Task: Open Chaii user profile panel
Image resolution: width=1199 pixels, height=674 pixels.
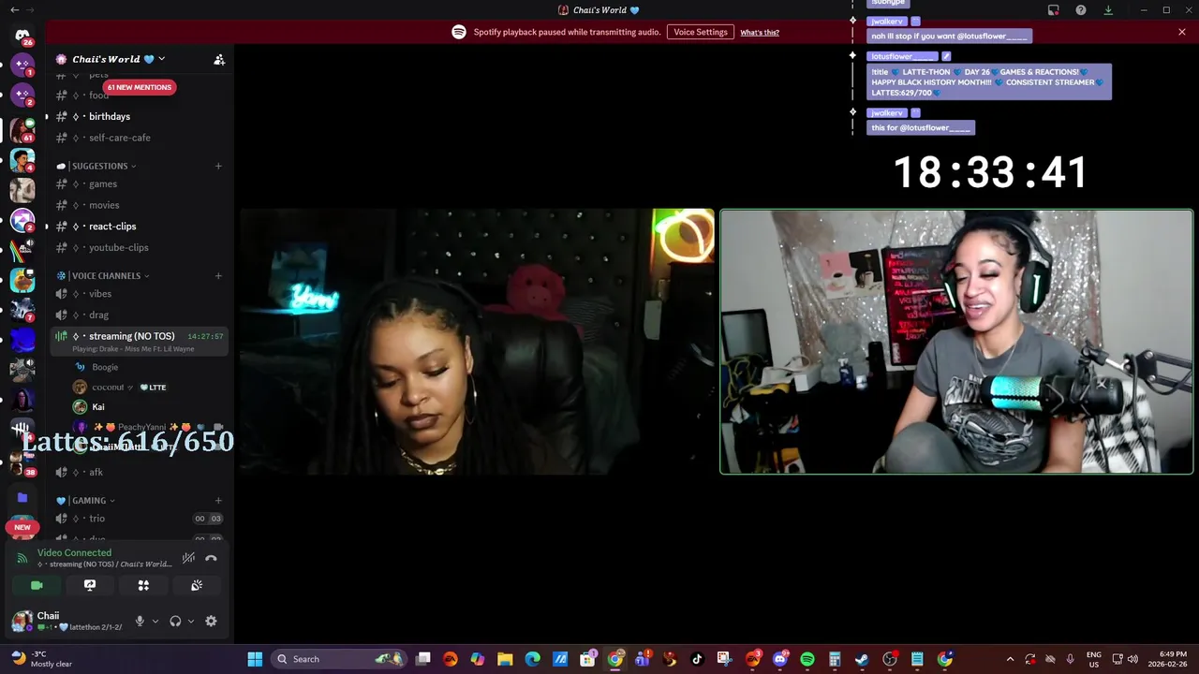Action: coord(67,621)
